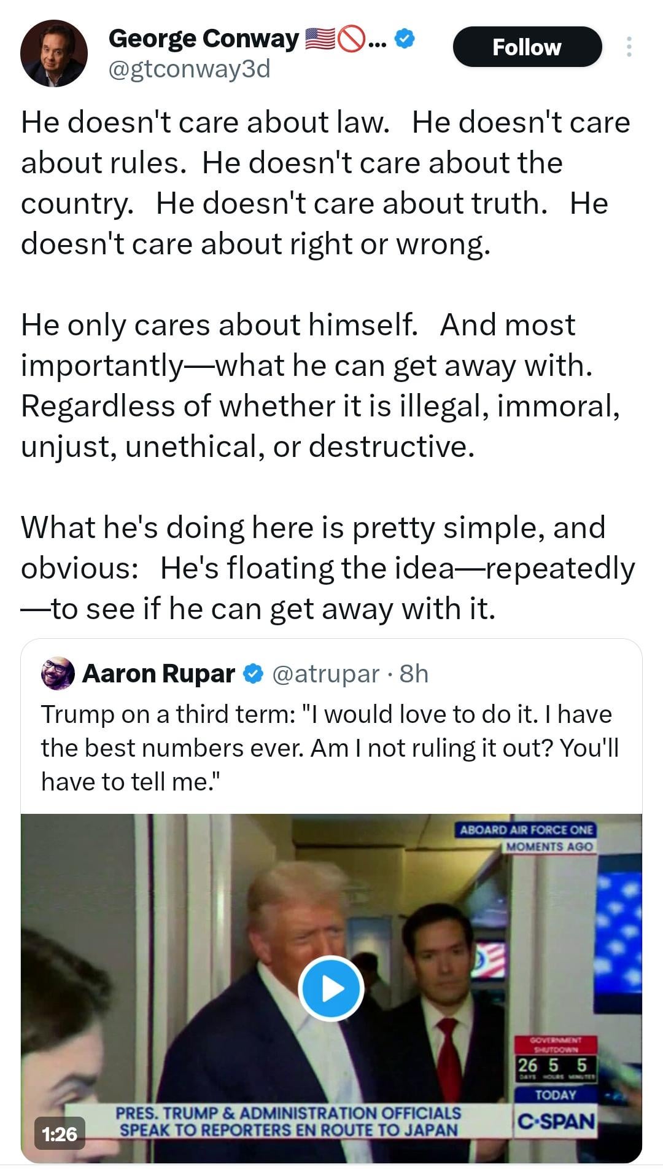Viewport: 663px width, 1175px height.
Task: Click the George Conway display name
Action: pyautogui.click(x=203, y=39)
